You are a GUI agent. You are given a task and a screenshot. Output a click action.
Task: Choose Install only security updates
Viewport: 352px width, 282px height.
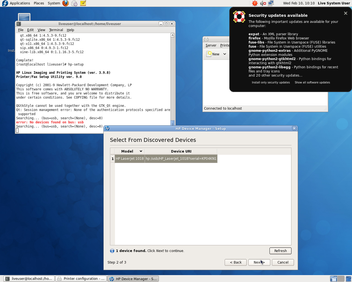271,82
